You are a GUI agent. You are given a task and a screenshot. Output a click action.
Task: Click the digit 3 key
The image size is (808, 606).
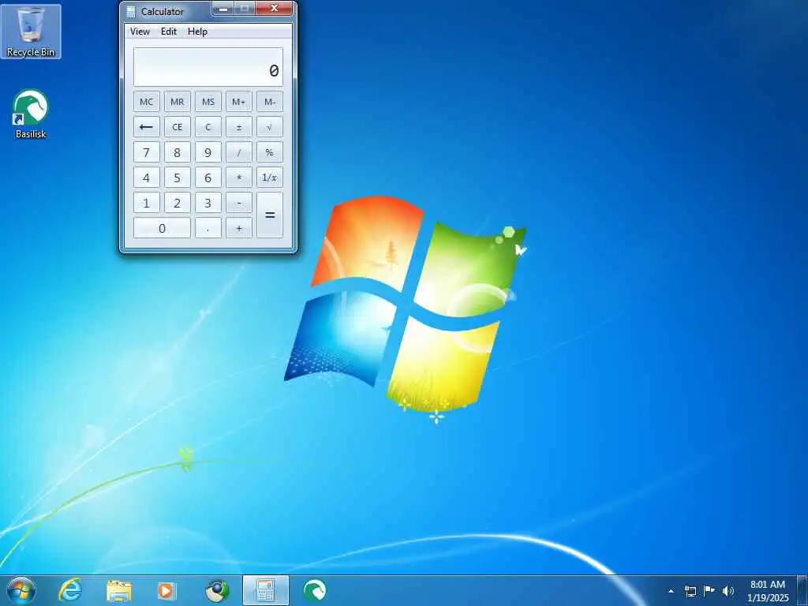[x=208, y=203]
